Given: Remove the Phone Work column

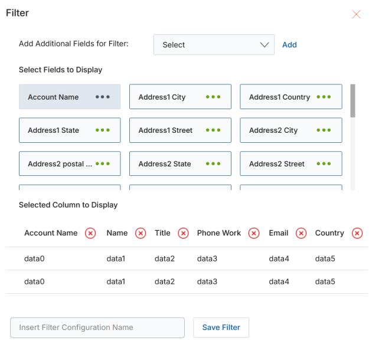Looking at the screenshot, I should click(254, 233).
